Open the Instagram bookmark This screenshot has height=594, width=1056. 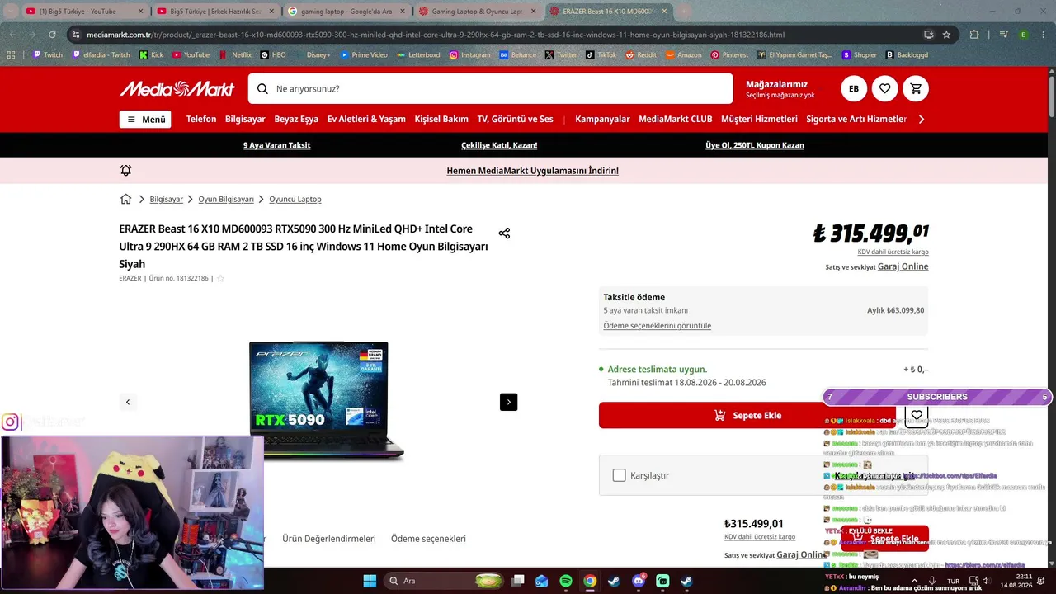pos(469,54)
